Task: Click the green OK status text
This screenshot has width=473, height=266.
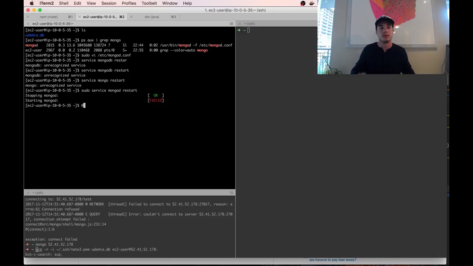Action: (156, 95)
